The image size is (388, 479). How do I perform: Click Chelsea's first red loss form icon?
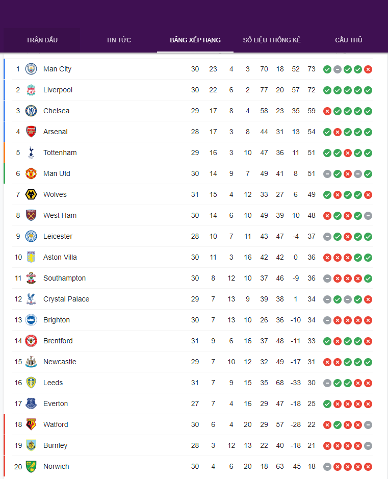click(x=327, y=111)
